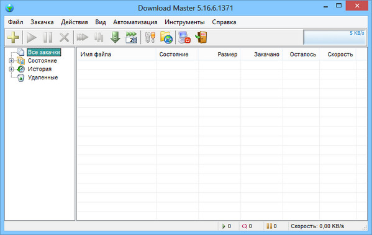Sort by Осталось column header
372x235 pixels.
pyautogui.click(x=301, y=54)
